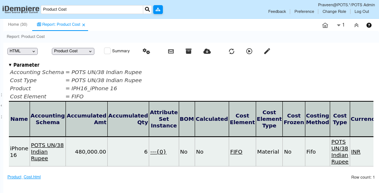Collapse the header with the double chevron icon
The width and height of the screenshot is (379, 193).
pos(356,25)
